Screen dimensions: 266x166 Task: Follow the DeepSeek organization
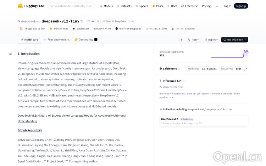click(114, 21)
